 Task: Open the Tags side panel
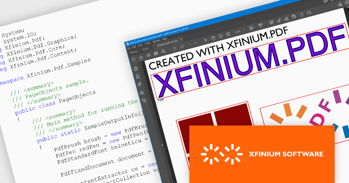[144, 101]
